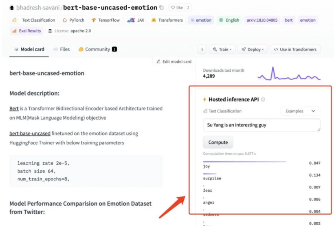Click the PyTorch library tag
The width and height of the screenshot is (334, 226).
coord(73,20)
